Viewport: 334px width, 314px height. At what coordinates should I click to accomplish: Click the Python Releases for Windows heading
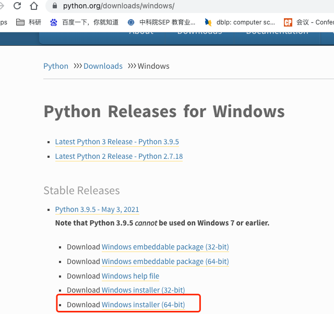[x=164, y=111]
